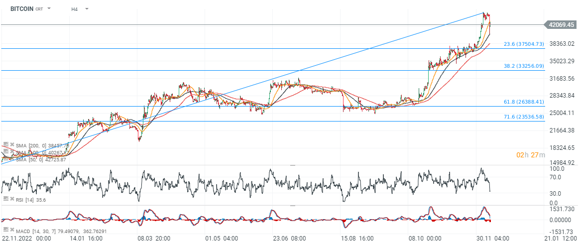Click the H4 interval label
579x247 pixels.
(x=74, y=9)
